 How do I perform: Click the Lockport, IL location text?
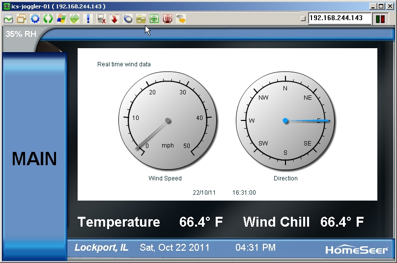pyautogui.click(x=101, y=248)
